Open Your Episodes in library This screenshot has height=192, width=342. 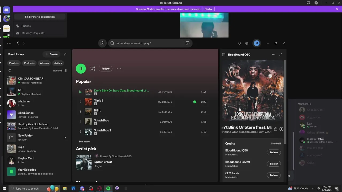pyautogui.click(x=37, y=171)
